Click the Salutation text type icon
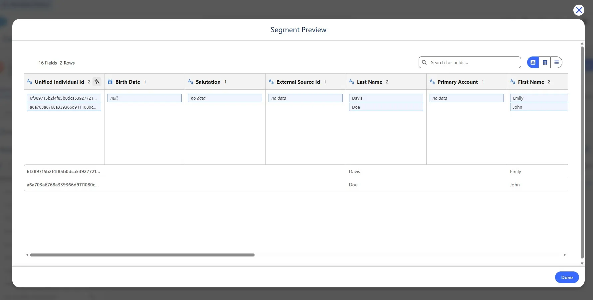The width and height of the screenshot is (593, 300). (x=191, y=82)
